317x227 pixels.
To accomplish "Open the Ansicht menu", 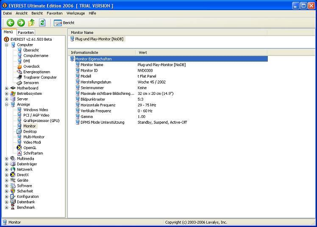I will pos(22,13).
